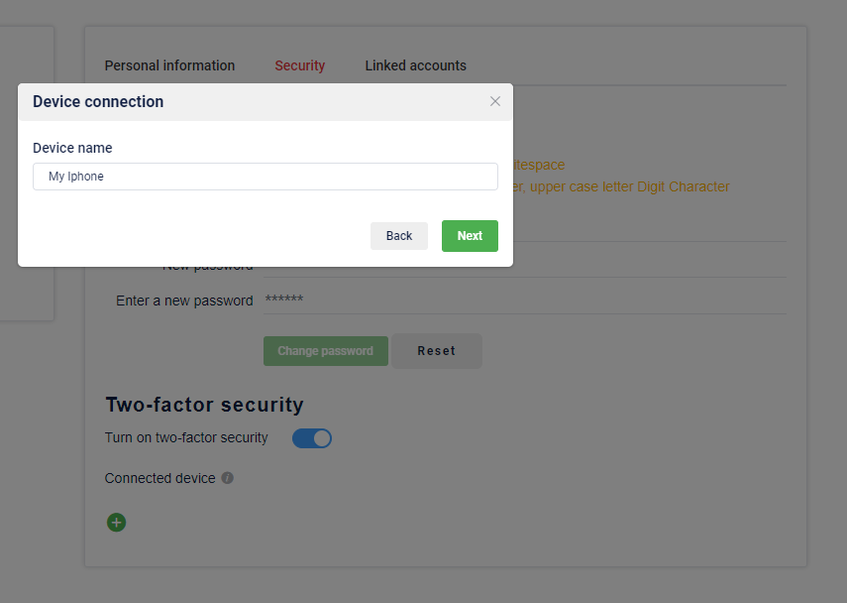
Task: Open the Personal information tab
Action: click(169, 65)
